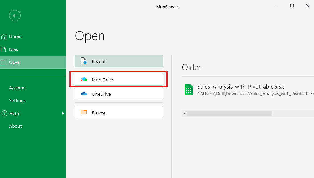Click the horizontal scrollbar left arrow

click(184, 113)
